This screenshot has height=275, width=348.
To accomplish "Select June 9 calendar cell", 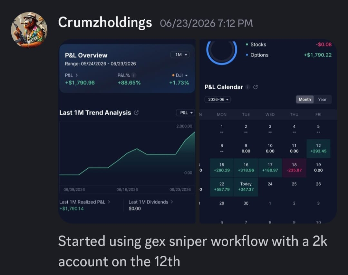I will tap(246, 148).
